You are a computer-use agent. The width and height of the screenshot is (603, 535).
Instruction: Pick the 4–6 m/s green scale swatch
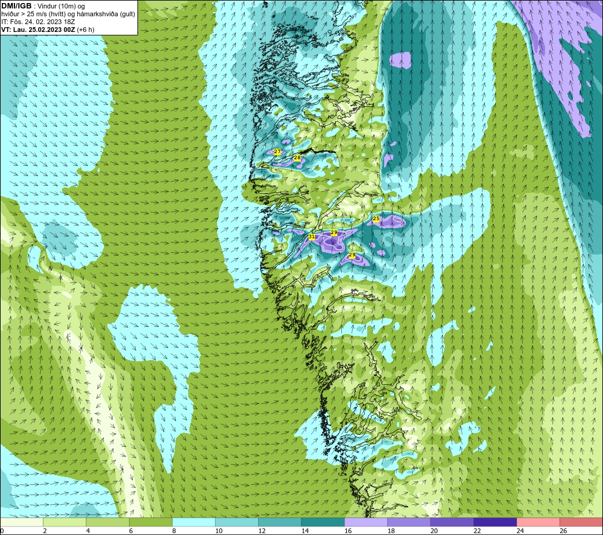point(108,522)
